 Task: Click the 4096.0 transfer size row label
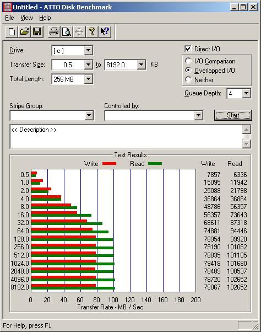click(x=20, y=279)
